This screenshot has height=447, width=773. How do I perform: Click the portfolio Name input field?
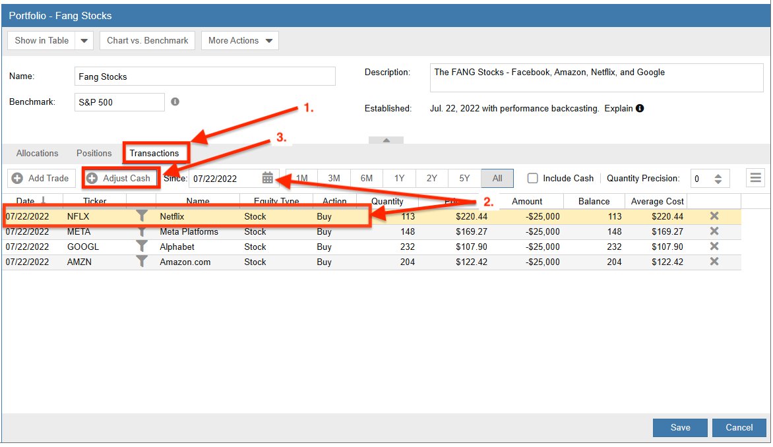[204, 76]
